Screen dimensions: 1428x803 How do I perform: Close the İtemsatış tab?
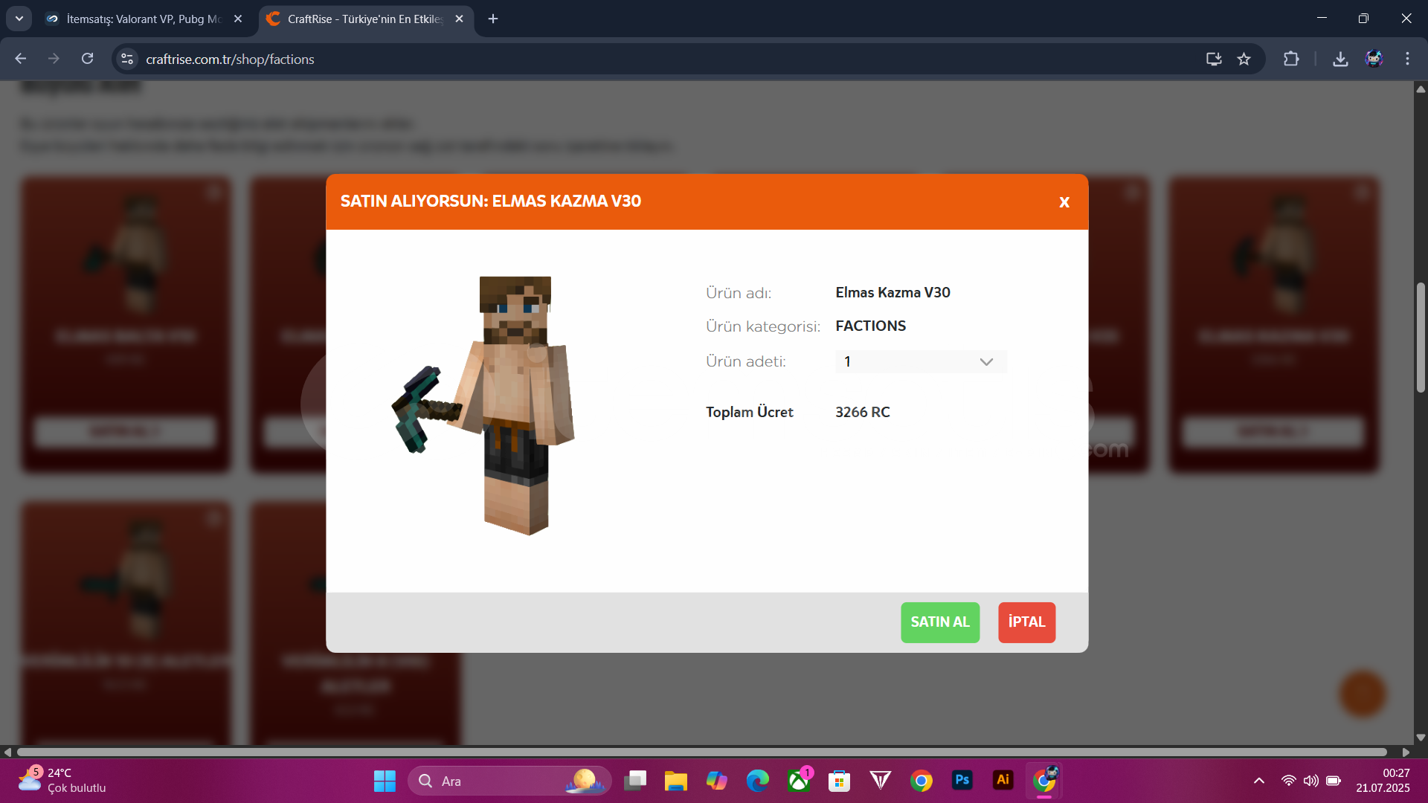(238, 19)
